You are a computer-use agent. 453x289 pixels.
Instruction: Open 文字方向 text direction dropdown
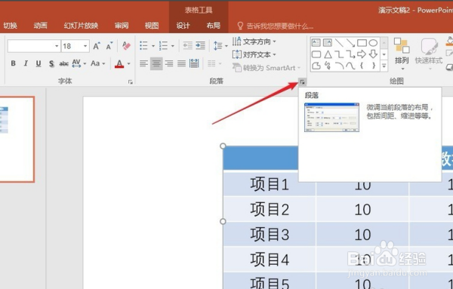[254, 42]
